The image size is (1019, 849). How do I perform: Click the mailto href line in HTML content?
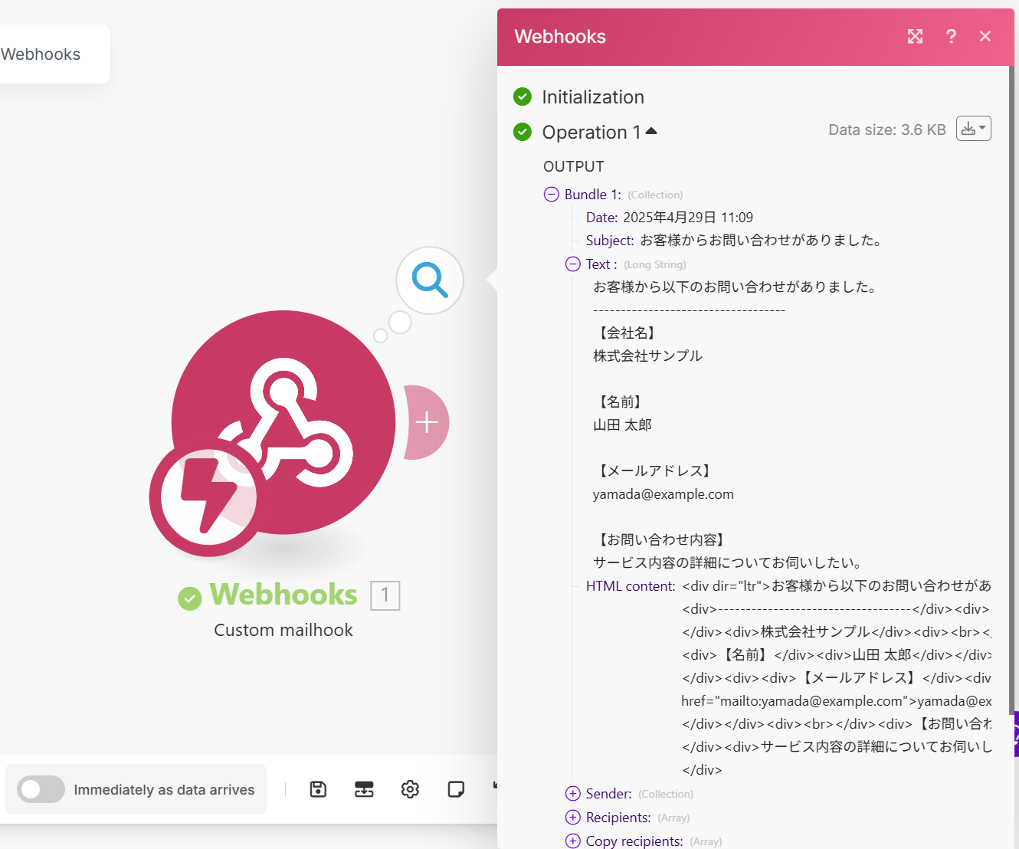(837, 701)
